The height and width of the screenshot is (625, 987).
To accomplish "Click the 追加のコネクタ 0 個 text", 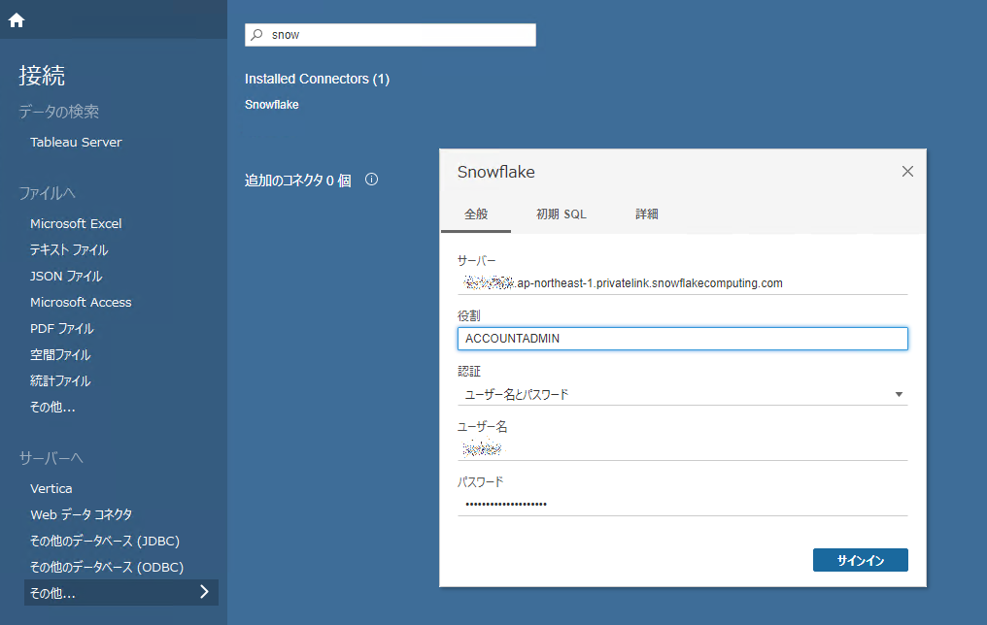I will click(x=297, y=181).
